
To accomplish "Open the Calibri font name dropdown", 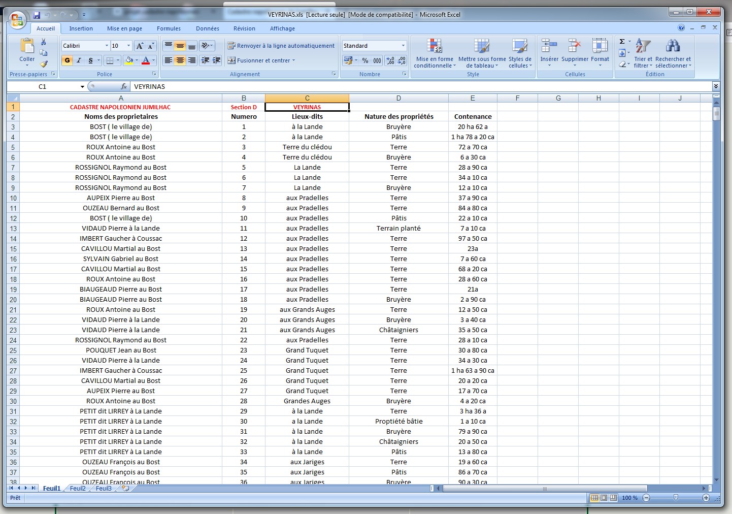I will 107,46.
